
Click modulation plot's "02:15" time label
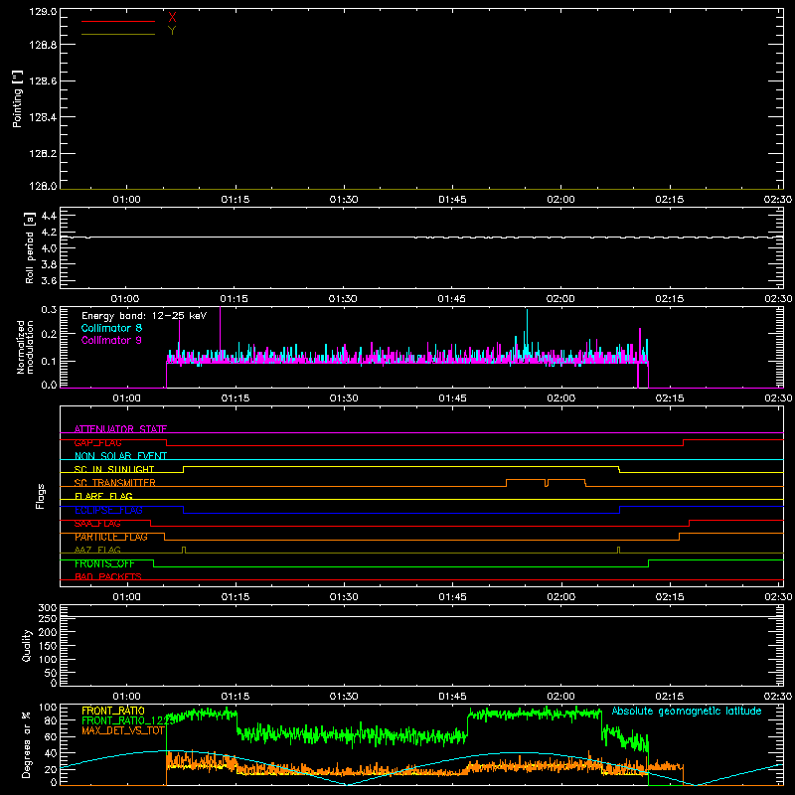click(x=669, y=398)
